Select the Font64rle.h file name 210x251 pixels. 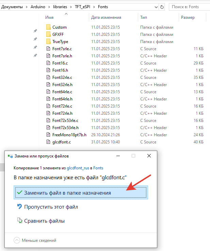pos(62,99)
